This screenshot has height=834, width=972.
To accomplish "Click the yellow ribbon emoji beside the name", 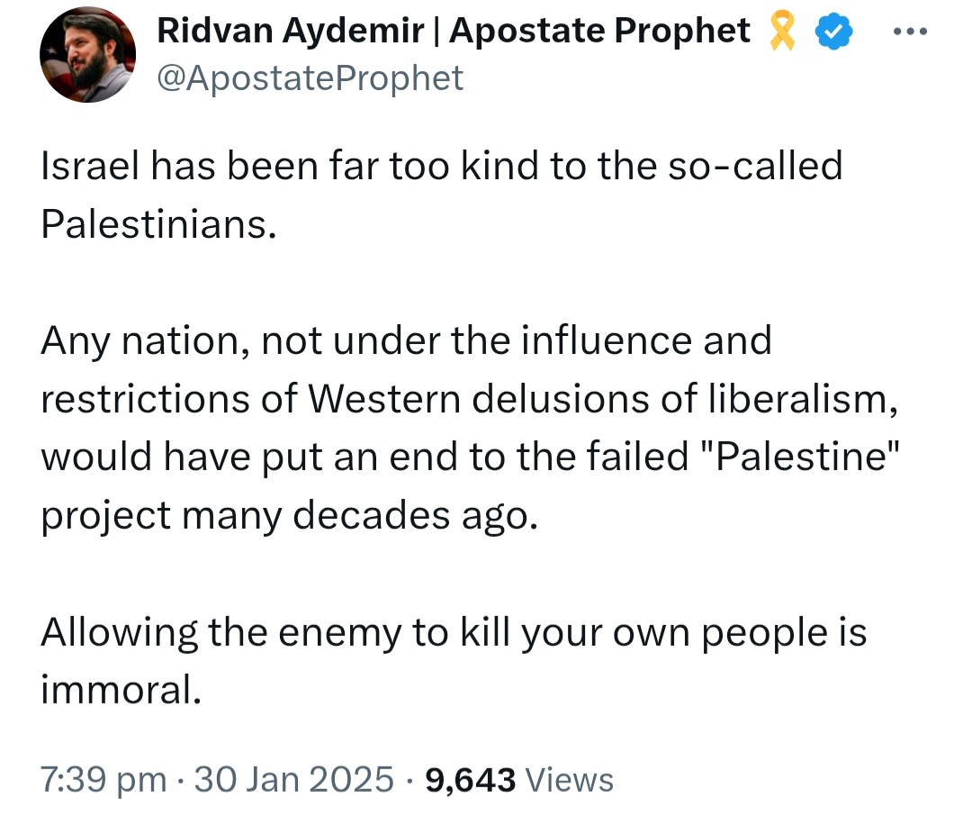I will (782, 31).
